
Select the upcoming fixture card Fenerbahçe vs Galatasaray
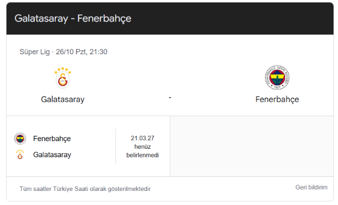(88, 146)
